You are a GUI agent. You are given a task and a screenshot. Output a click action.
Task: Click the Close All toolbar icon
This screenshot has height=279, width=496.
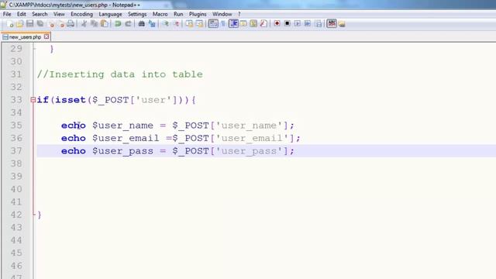pyautogui.click(x=60, y=24)
